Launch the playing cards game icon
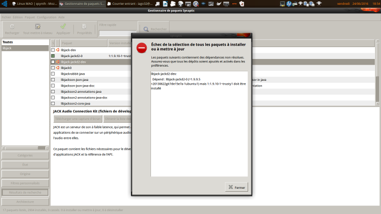381x214 pixels. tap(241, 4)
